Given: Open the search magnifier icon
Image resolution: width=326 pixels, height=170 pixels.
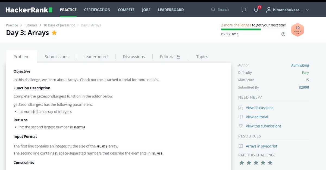Looking at the screenshot, I should coord(213,10).
